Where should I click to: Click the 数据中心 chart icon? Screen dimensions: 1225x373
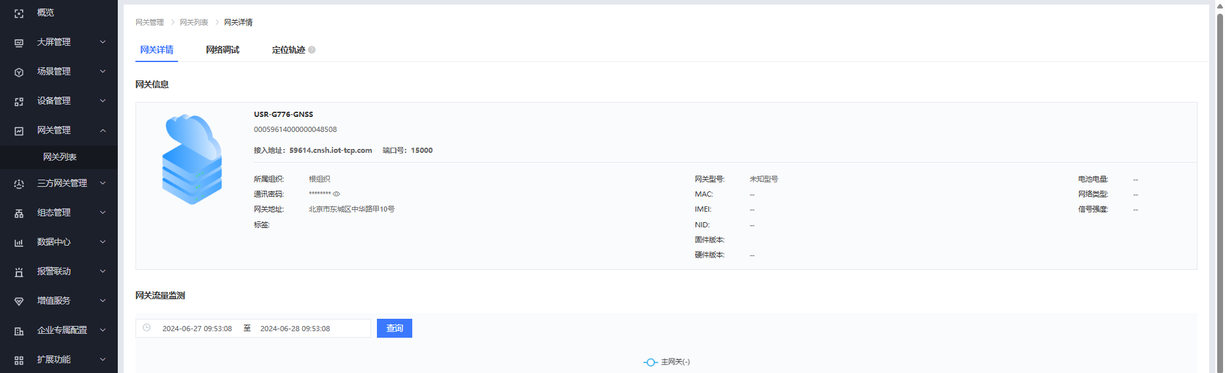coord(19,242)
